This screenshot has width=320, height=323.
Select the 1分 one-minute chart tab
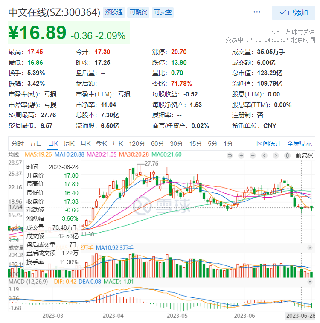(228, 143)
